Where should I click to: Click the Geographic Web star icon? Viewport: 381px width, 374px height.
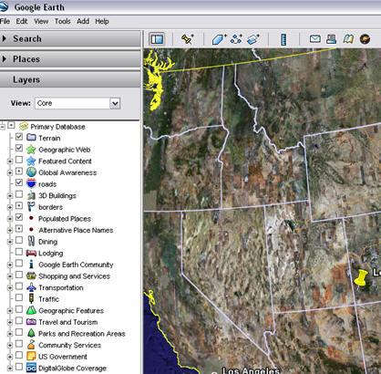(31, 150)
